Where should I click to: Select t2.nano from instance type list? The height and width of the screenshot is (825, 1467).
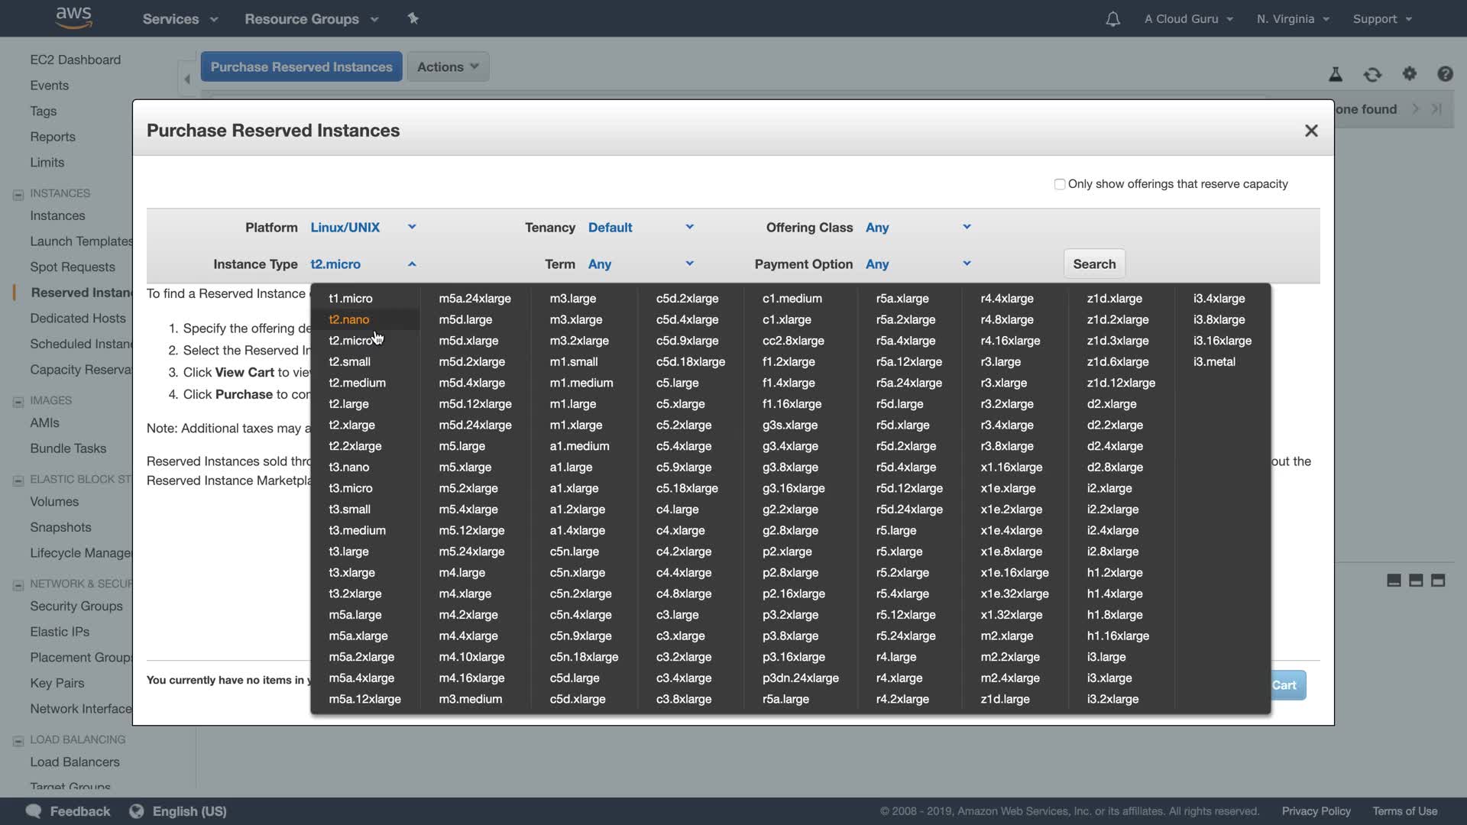point(349,319)
